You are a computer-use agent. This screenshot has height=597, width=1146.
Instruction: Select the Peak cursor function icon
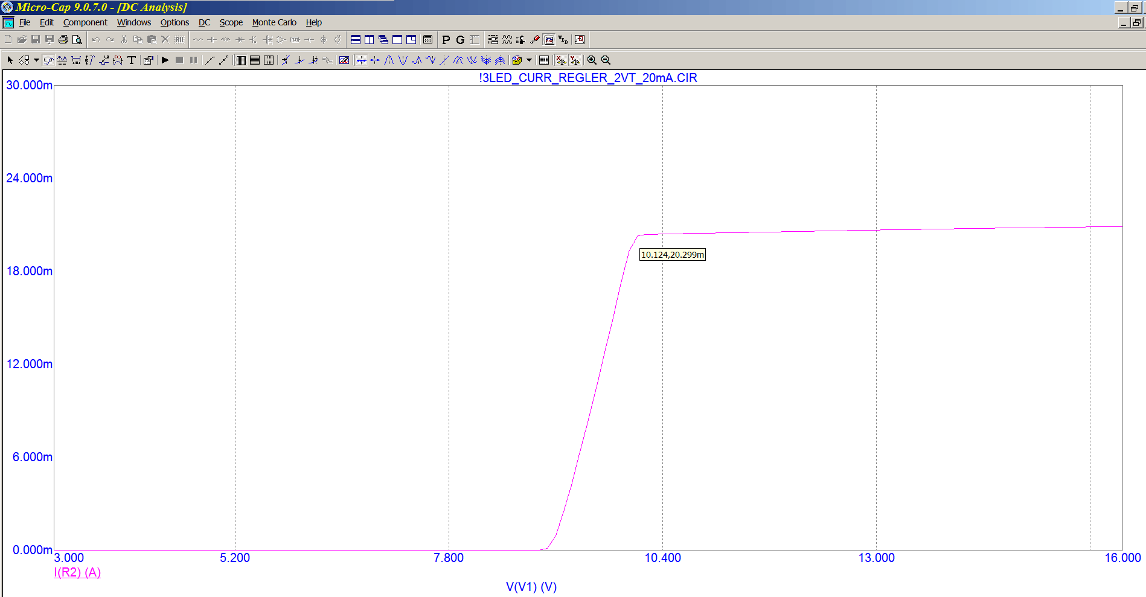[x=389, y=60]
